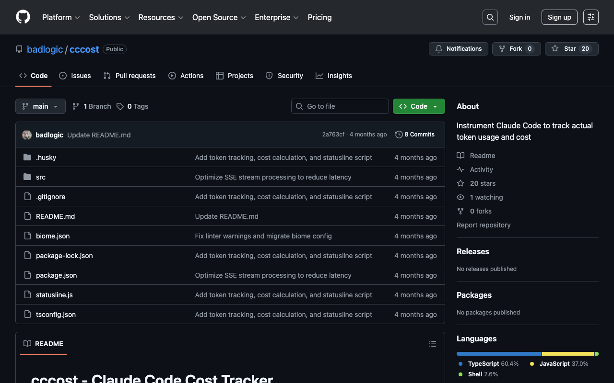Open the .husky folder
Image resolution: width=614 pixels, height=383 pixels.
[x=46, y=158]
